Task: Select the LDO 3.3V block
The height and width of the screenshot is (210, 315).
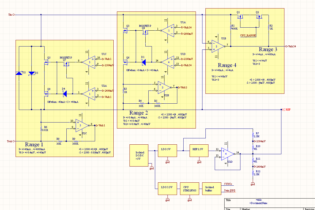Action: click(x=167, y=189)
